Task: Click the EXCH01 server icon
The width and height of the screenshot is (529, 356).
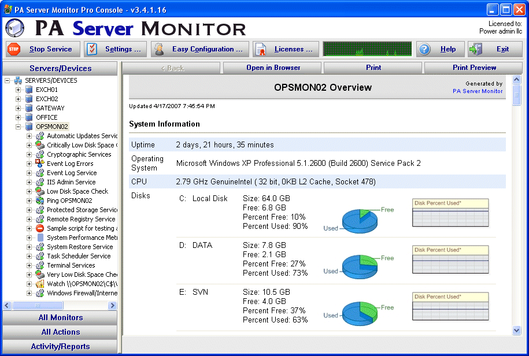Action: coord(29,90)
